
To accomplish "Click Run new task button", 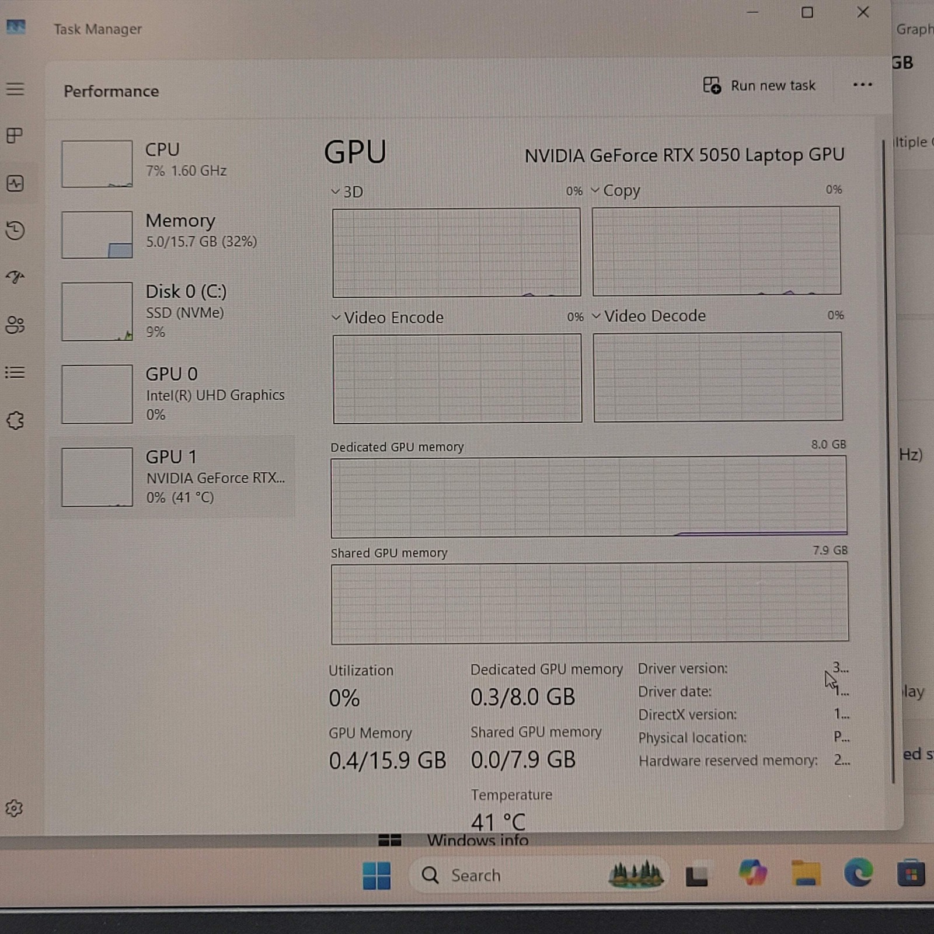I will point(759,86).
